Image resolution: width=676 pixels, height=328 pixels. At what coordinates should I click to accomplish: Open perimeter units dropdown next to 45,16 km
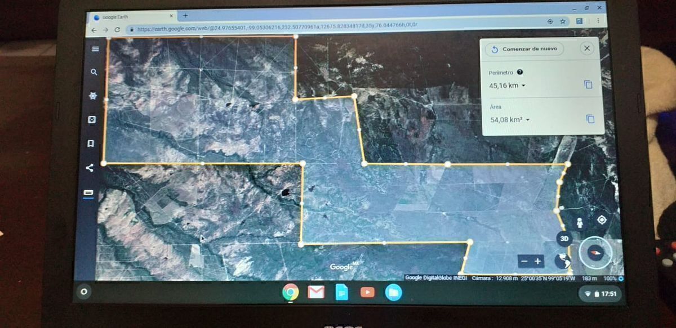click(523, 86)
